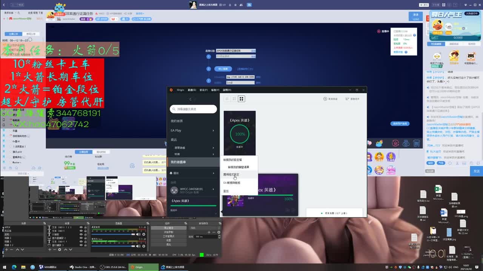Switch Origin library to the medium tile view

tap(234, 99)
